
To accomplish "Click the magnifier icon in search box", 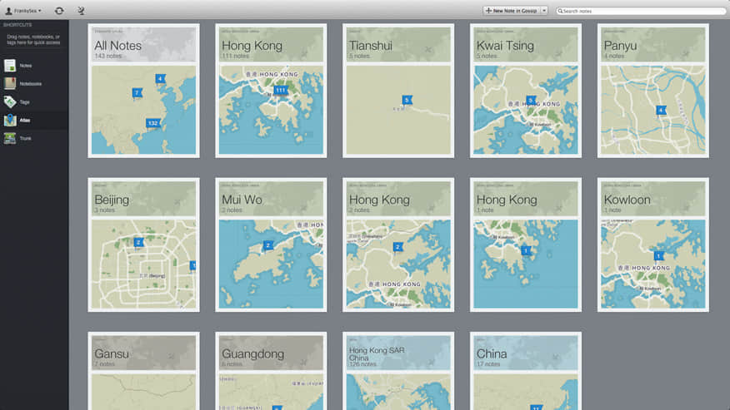I will pyautogui.click(x=560, y=11).
